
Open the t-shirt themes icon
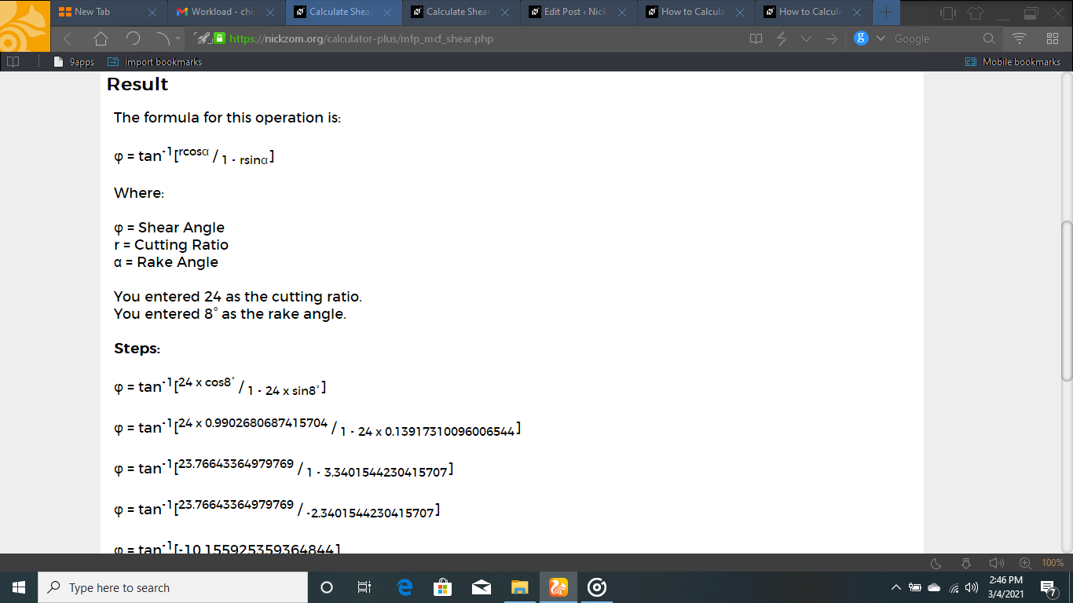click(975, 13)
